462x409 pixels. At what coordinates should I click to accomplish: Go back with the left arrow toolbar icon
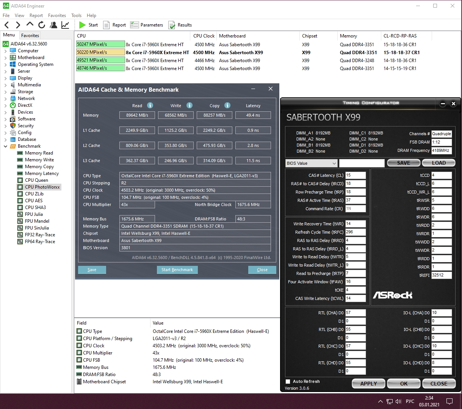[7, 25]
